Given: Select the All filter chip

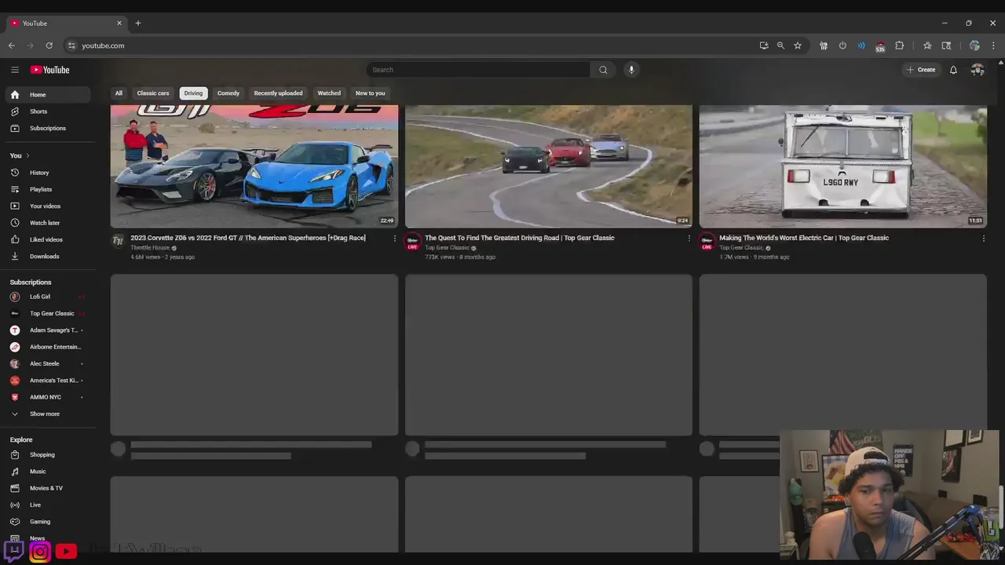Looking at the screenshot, I should coord(119,93).
